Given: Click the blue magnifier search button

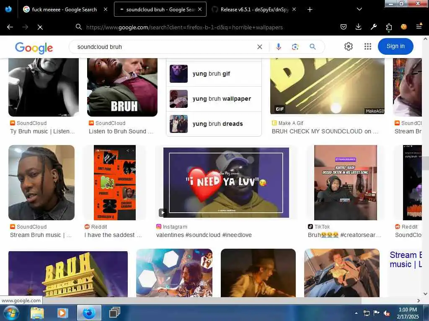Looking at the screenshot, I should click(x=313, y=47).
